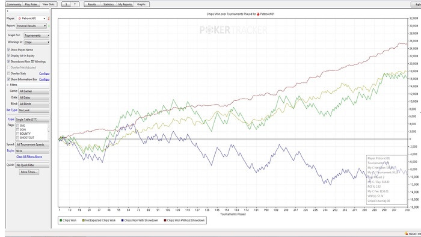Open the Buyin $6.51 dropdown

pyautogui.click(x=32, y=151)
